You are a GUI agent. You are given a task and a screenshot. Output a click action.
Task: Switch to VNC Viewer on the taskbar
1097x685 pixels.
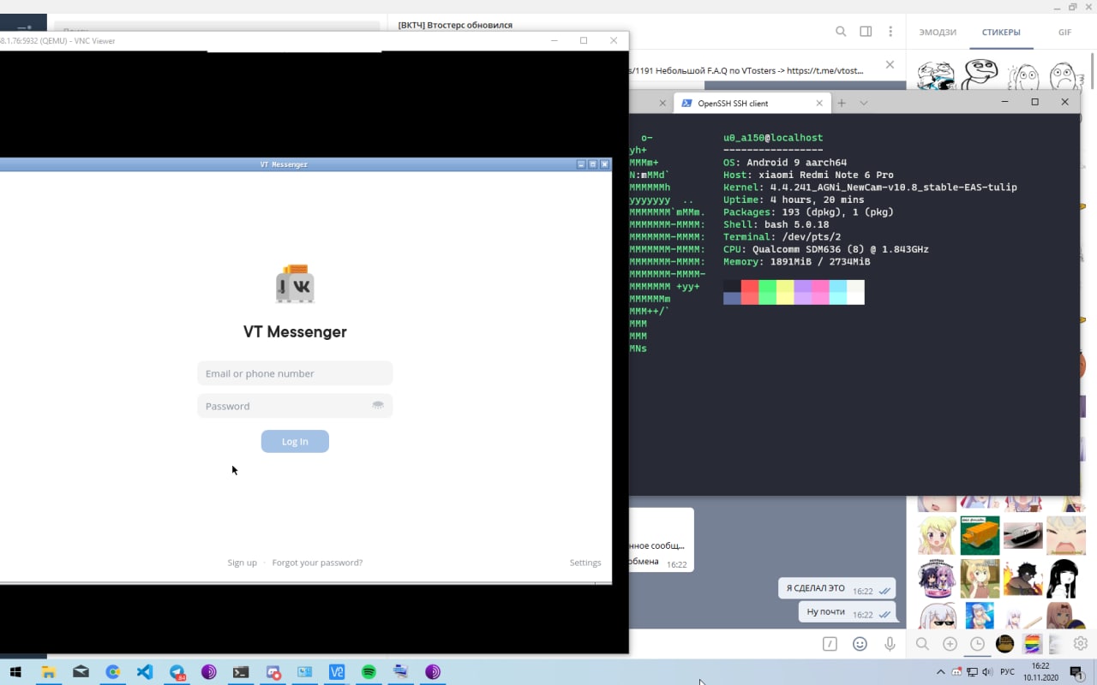coord(337,672)
